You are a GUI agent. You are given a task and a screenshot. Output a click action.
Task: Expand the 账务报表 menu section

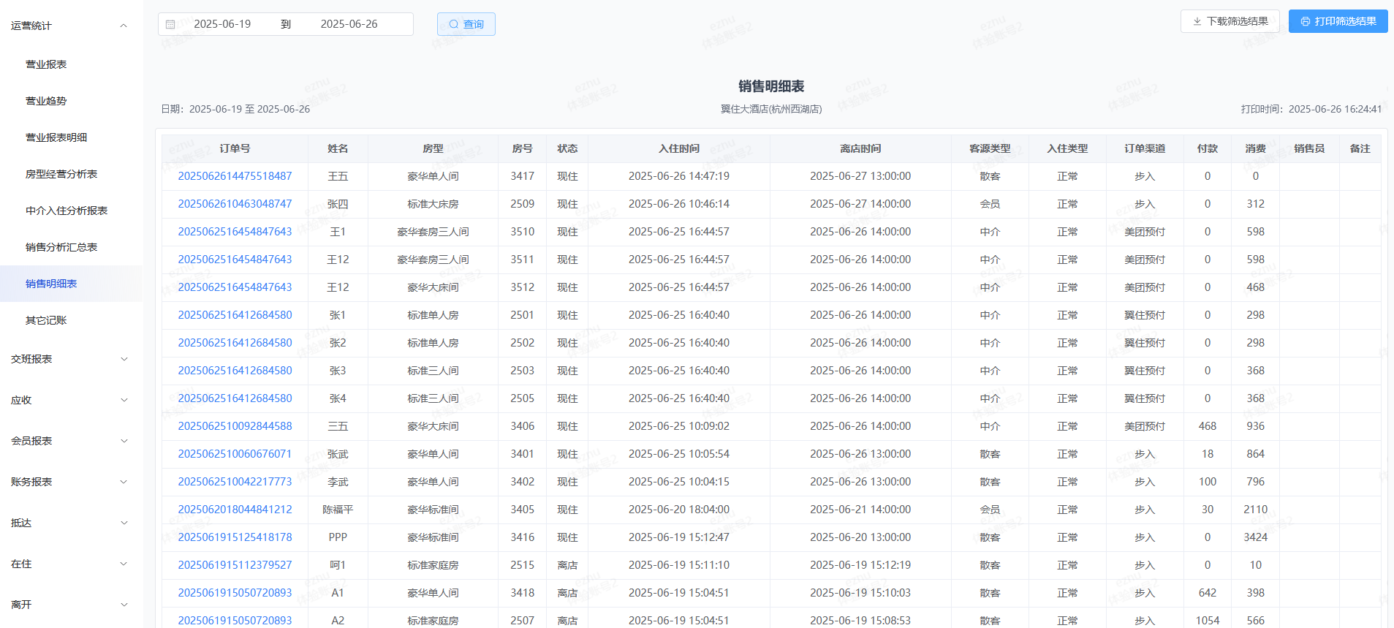pyautogui.click(x=71, y=482)
